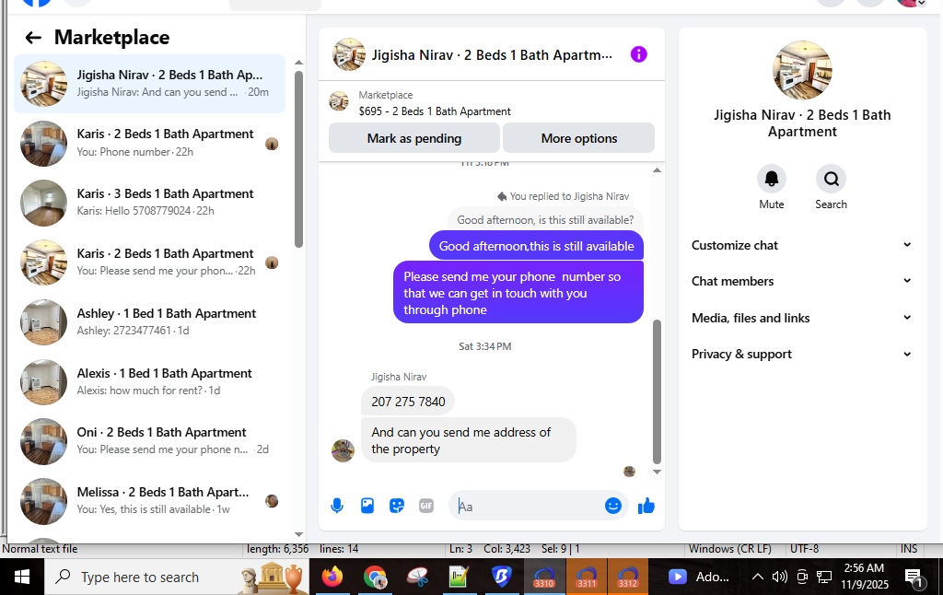Open Karis chat showing Phone number

pos(150,143)
